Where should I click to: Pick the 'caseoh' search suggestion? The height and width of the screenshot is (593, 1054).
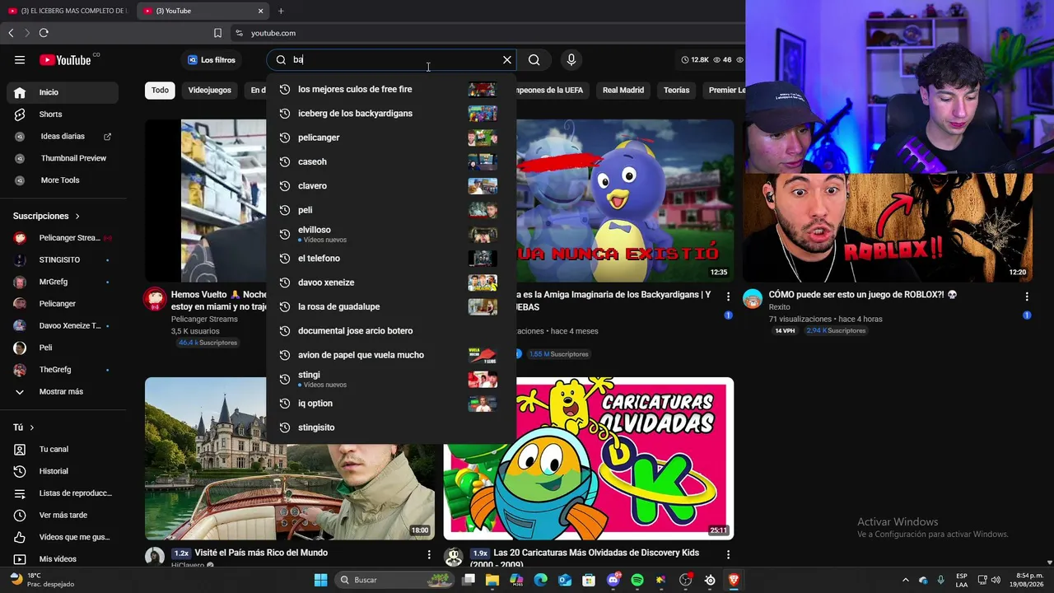[391, 161]
